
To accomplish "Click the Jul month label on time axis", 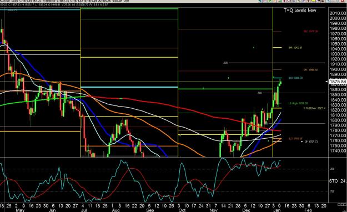I will tap(84, 210).
